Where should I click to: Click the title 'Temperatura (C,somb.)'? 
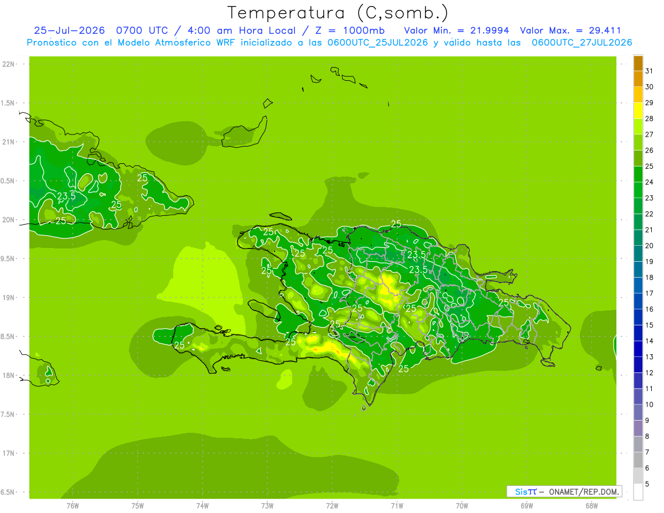click(338, 13)
